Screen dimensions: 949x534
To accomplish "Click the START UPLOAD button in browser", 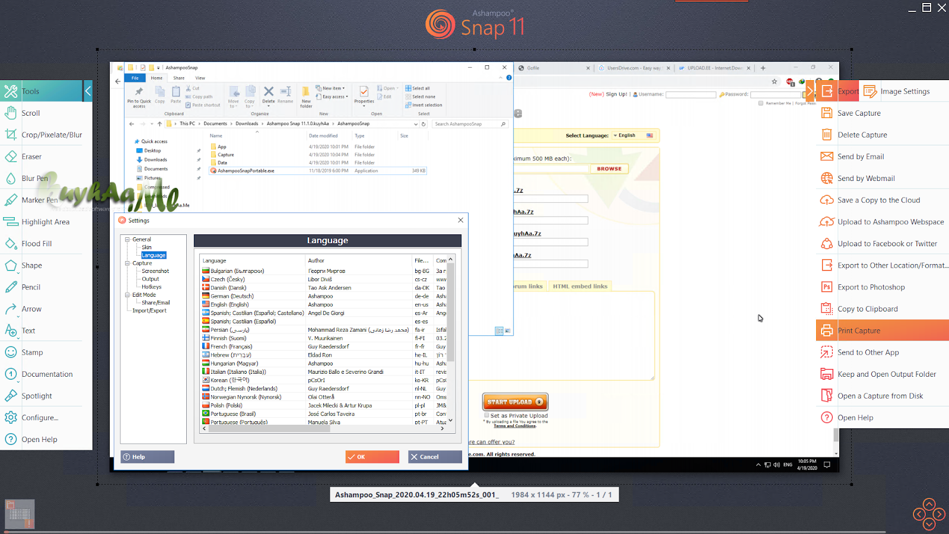I will pos(515,402).
